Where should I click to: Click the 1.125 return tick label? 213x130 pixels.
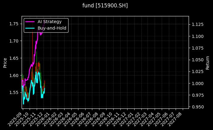(x=198, y=24)
